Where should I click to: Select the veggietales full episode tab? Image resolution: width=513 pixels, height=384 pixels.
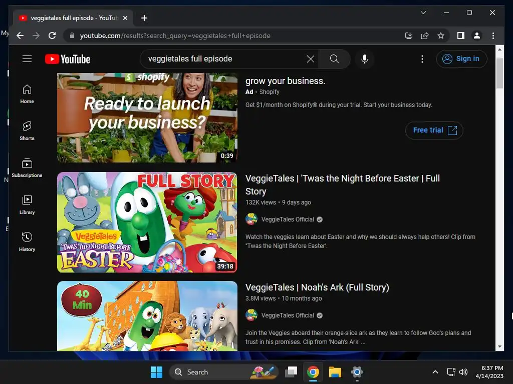pos(73,18)
